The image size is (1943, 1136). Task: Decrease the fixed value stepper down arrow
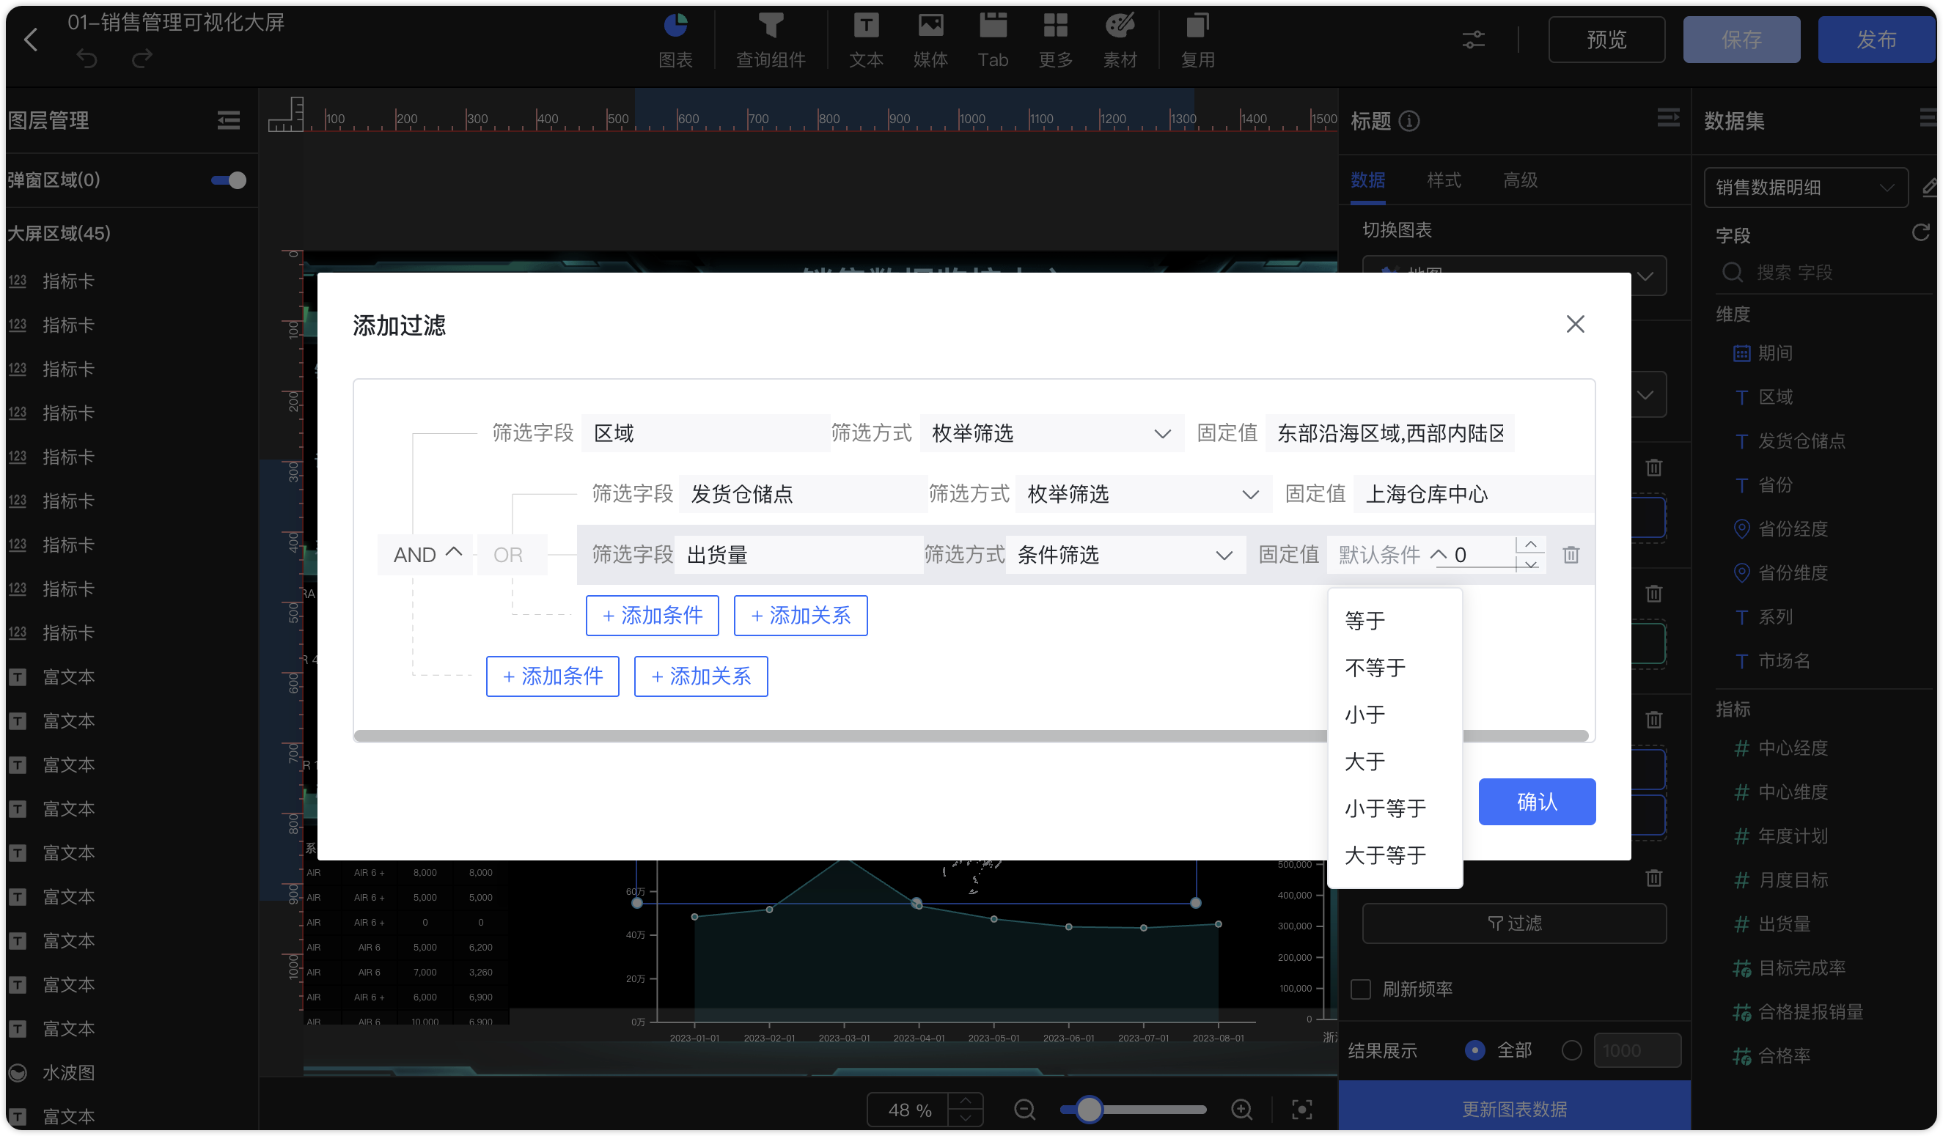1530,564
